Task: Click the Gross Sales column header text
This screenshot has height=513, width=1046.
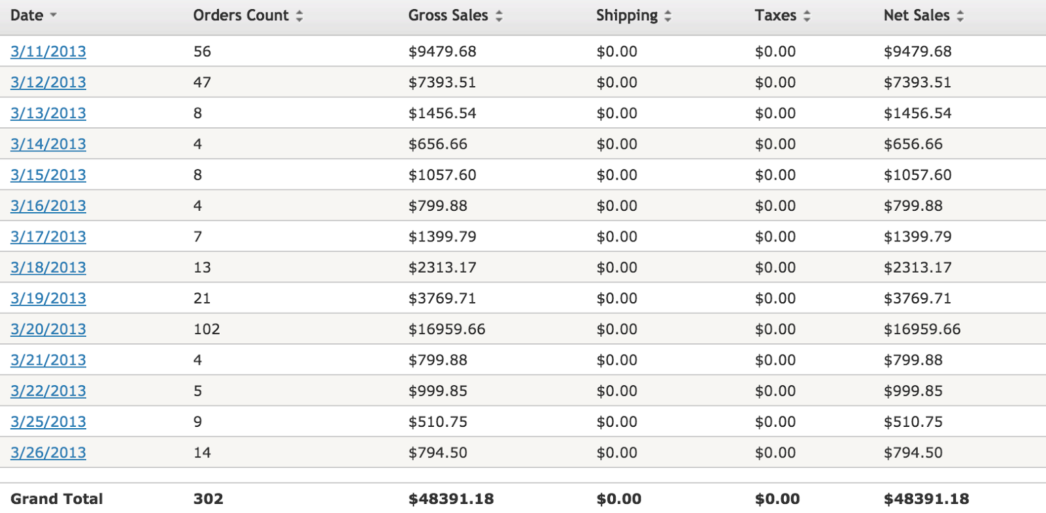Action: 448,16
